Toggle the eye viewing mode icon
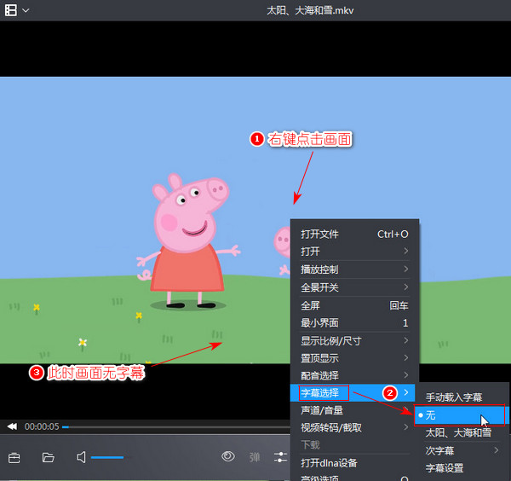This screenshot has width=511, height=481. point(228,456)
